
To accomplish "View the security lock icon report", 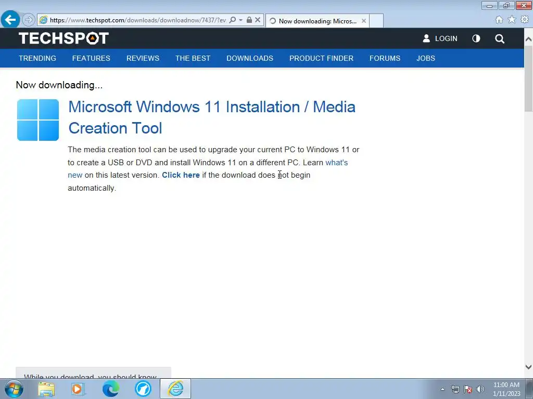I will point(249,20).
